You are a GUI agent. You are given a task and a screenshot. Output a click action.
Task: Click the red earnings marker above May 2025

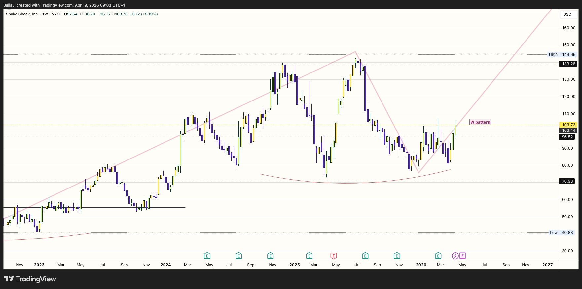[334, 256]
